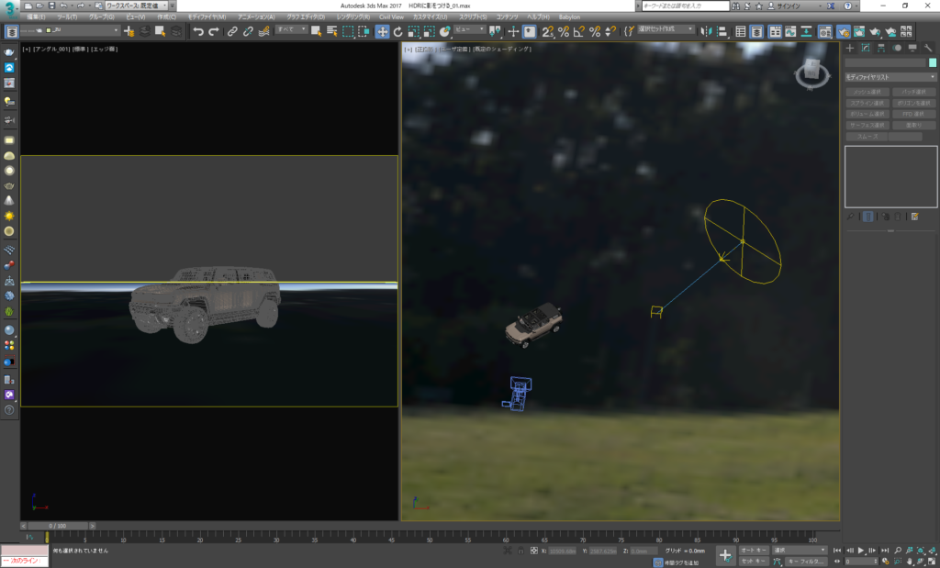This screenshot has height=568, width=940.
Task: Click the Mirror tool icon
Action: [x=708, y=31]
